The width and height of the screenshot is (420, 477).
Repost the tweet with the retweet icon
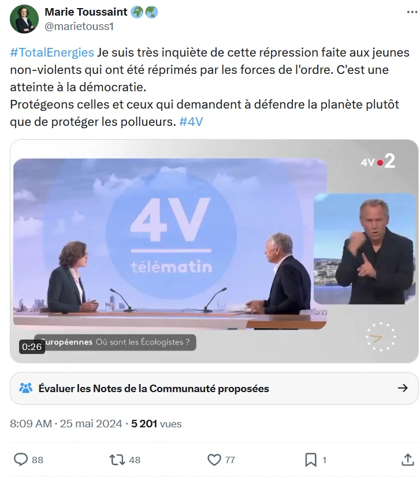point(117,460)
